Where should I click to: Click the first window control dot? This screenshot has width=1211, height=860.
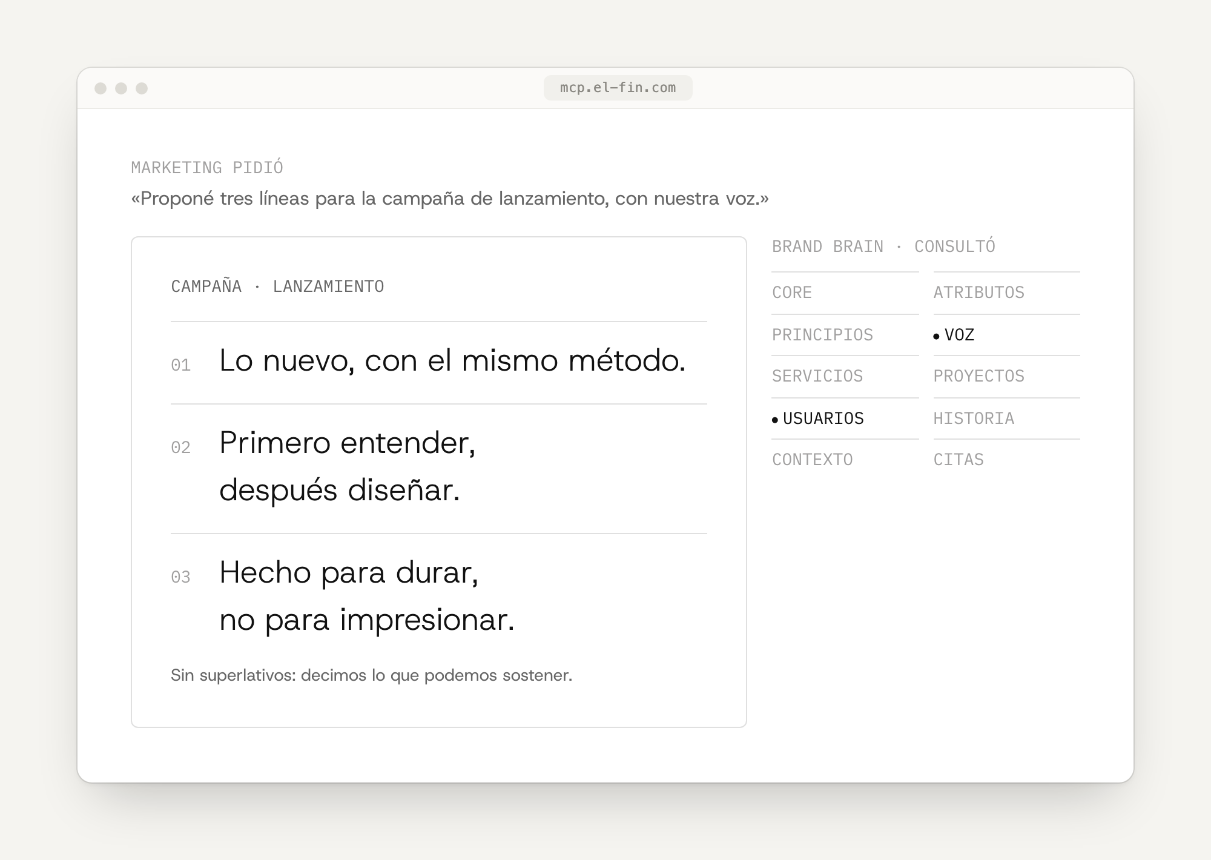[x=101, y=88]
